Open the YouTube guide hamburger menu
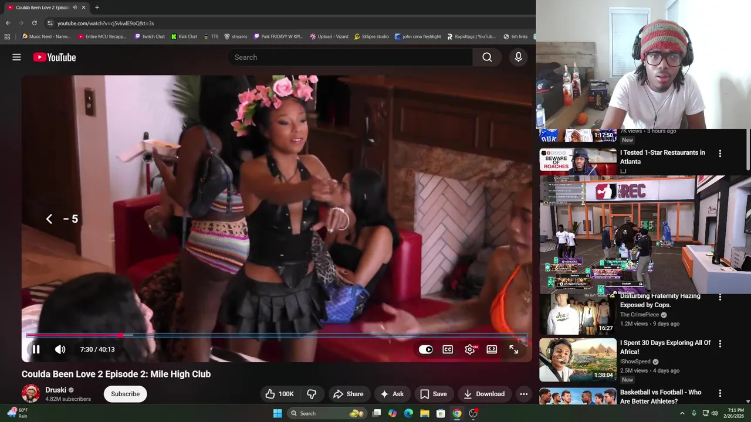Viewport: 751px width, 422px height. pyautogui.click(x=16, y=57)
